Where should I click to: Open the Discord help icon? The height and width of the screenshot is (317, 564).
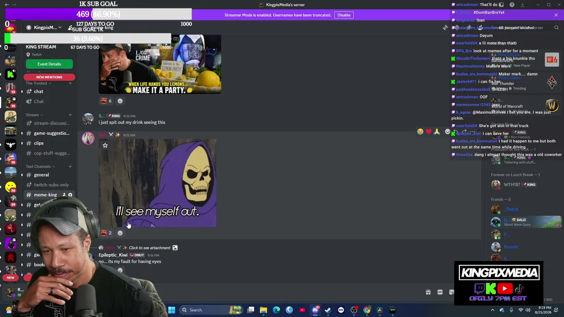[x=512, y=5]
